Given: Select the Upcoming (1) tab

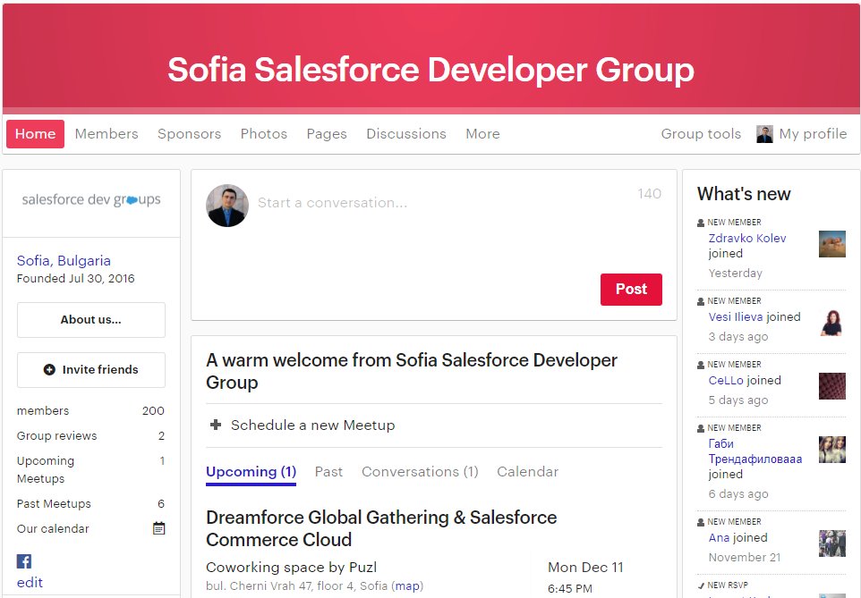Looking at the screenshot, I should point(251,472).
